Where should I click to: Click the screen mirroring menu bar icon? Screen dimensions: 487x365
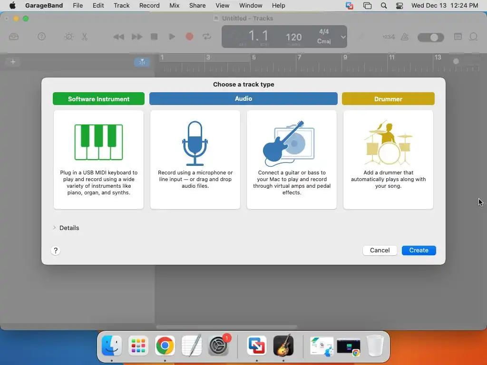(368, 6)
